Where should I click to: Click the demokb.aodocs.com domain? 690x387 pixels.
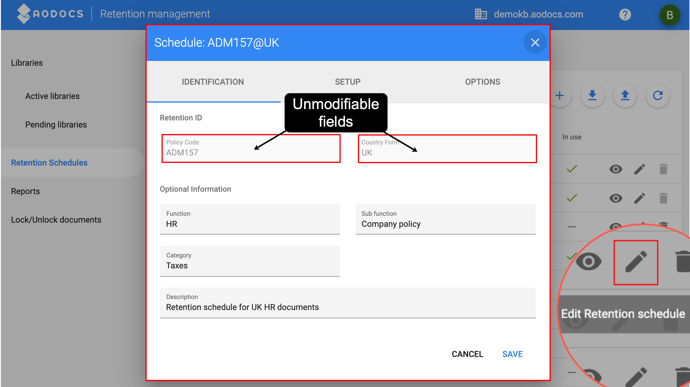tap(539, 14)
